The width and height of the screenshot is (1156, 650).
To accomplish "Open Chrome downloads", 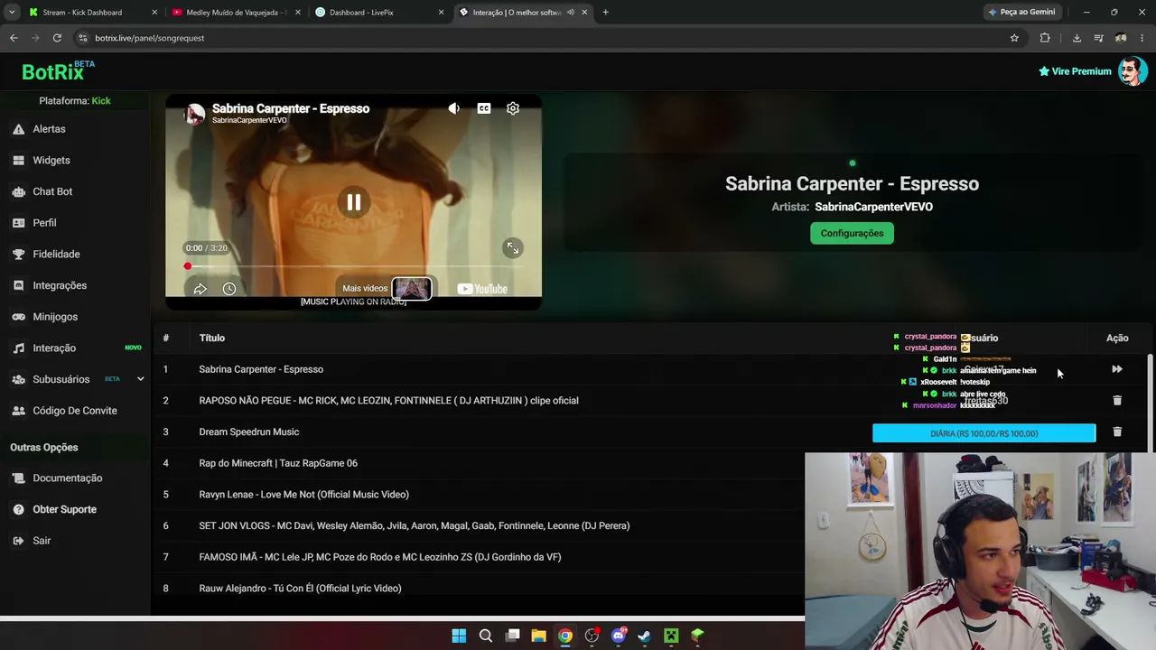I will pos(1077,38).
